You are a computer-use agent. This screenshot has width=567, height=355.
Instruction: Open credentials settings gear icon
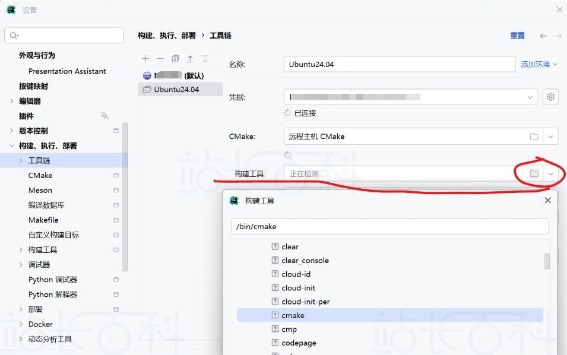point(550,97)
